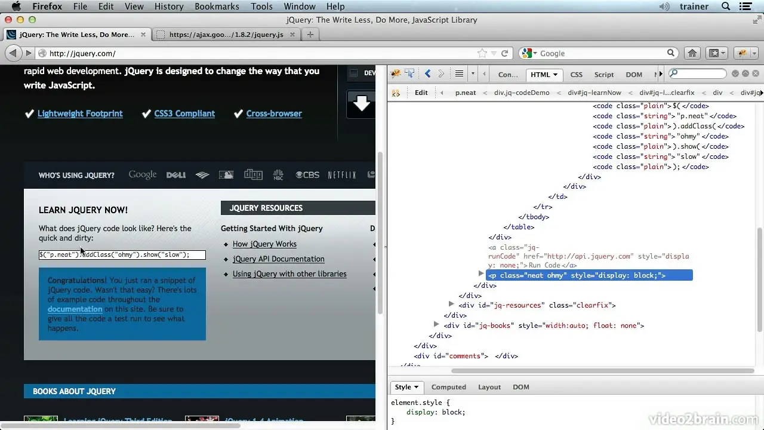
Task: Follow the Cross-browser link
Action: click(x=274, y=113)
